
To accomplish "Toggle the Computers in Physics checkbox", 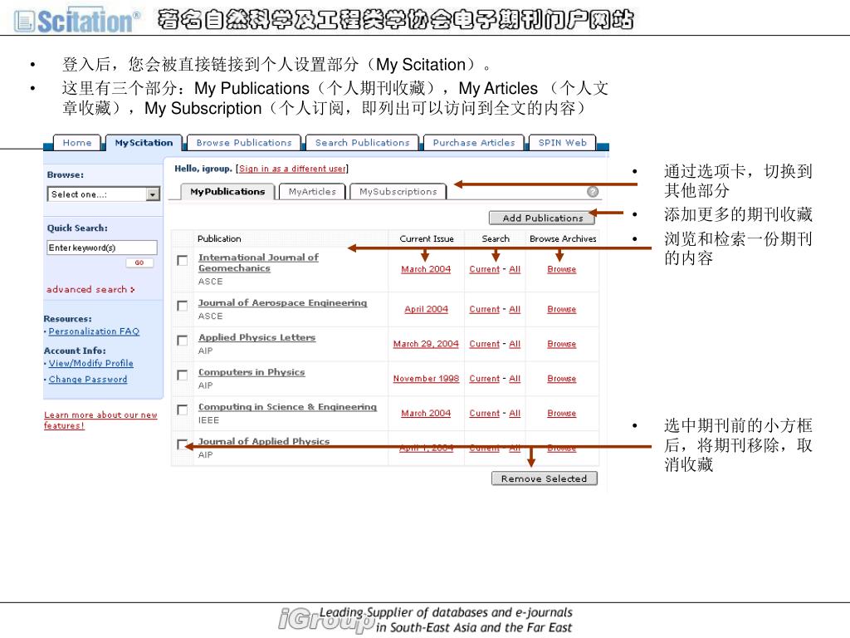I will 183,375.
